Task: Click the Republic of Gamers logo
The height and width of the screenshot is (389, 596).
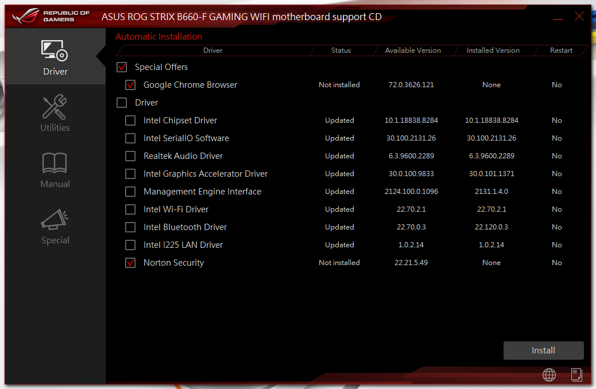Action: click(x=52, y=16)
